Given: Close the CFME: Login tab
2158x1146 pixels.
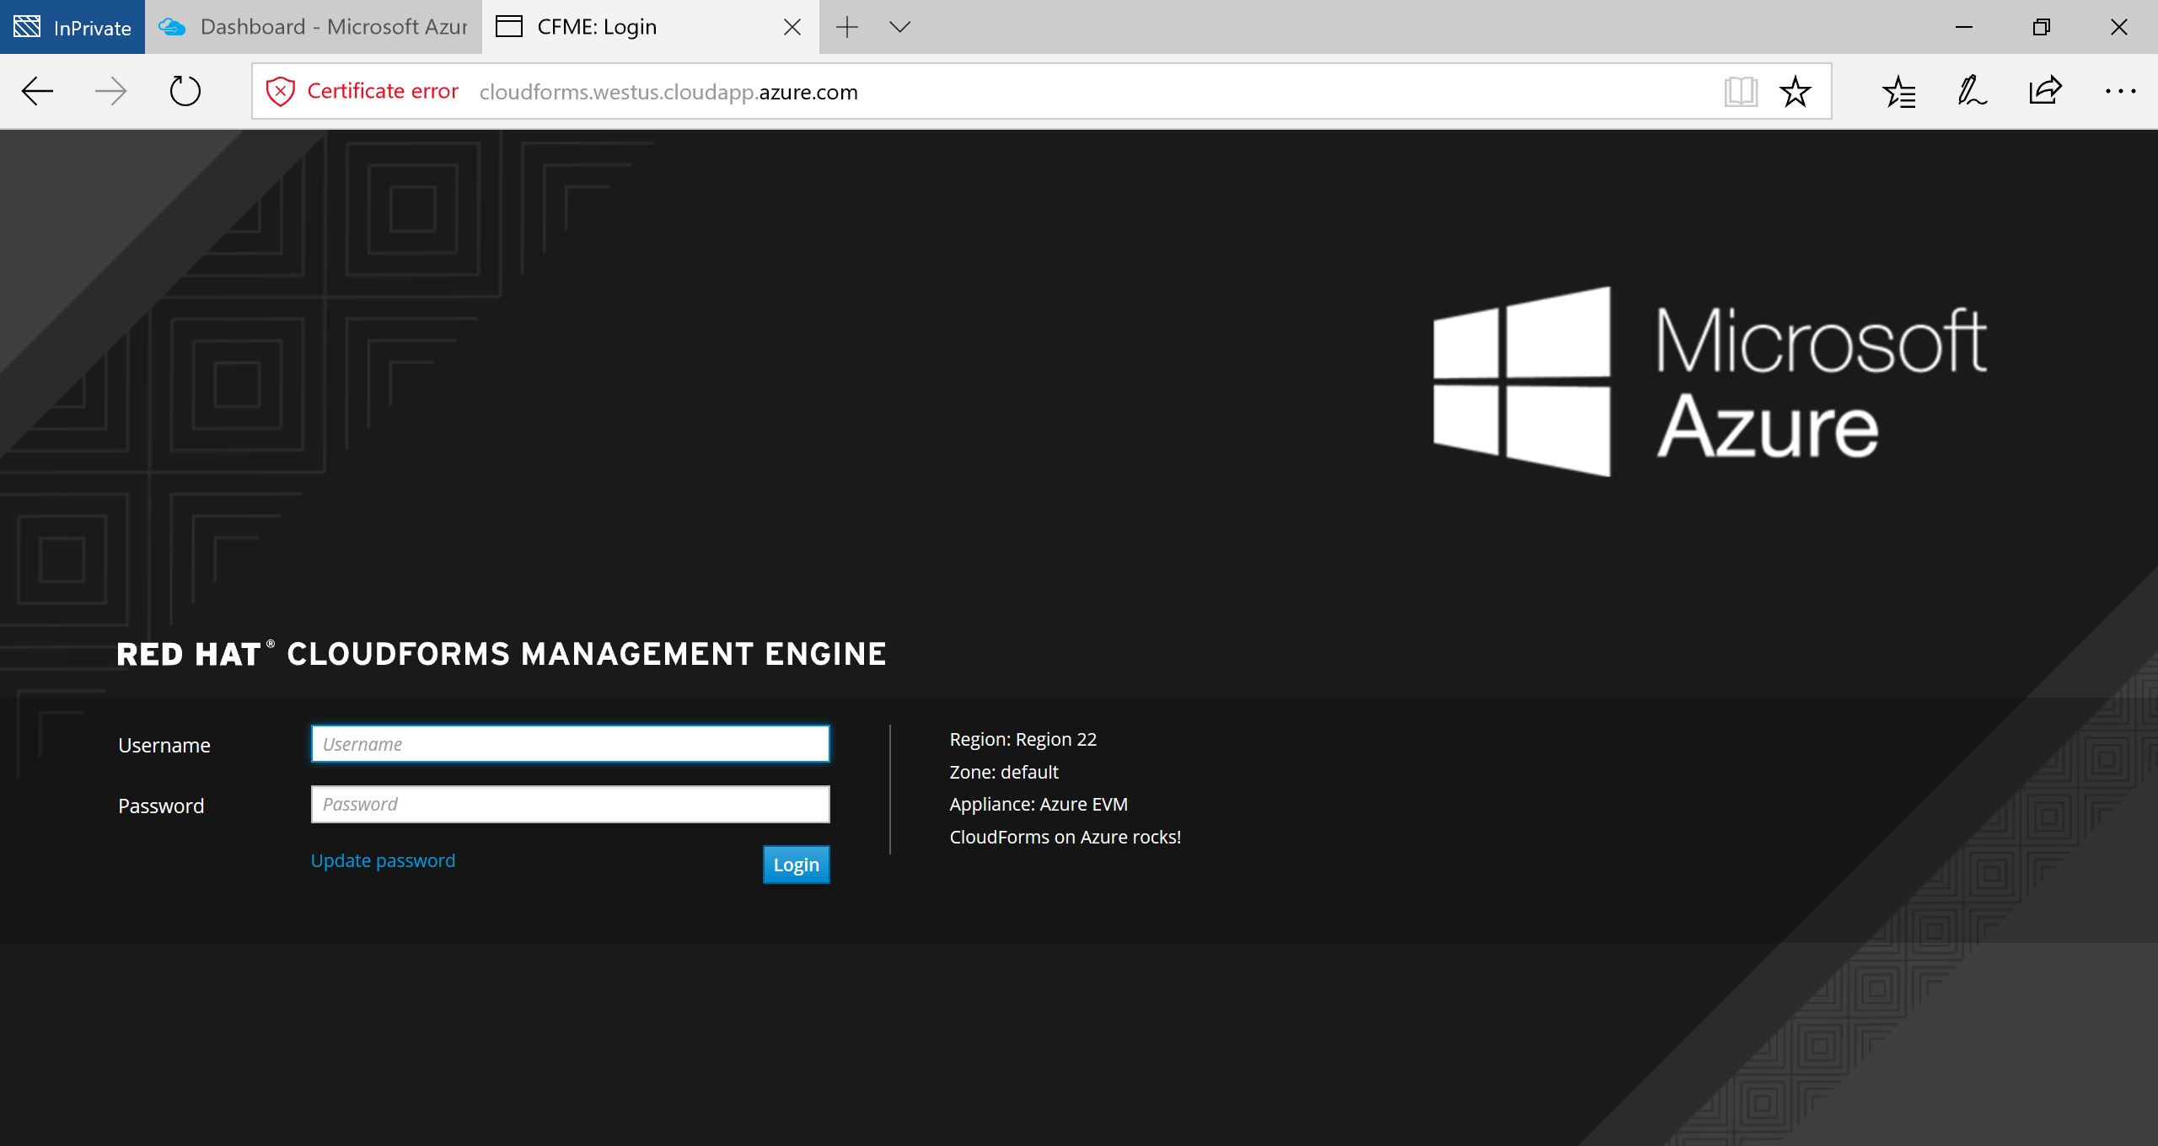Looking at the screenshot, I should coord(792,27).
